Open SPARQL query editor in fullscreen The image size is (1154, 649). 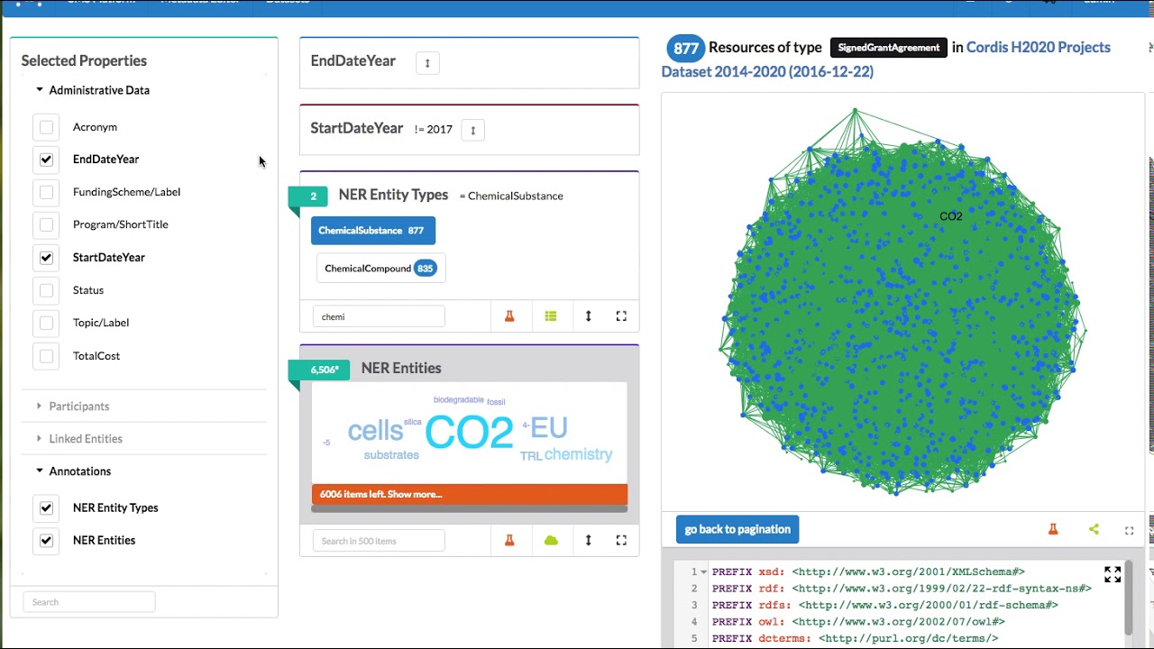1113,574
